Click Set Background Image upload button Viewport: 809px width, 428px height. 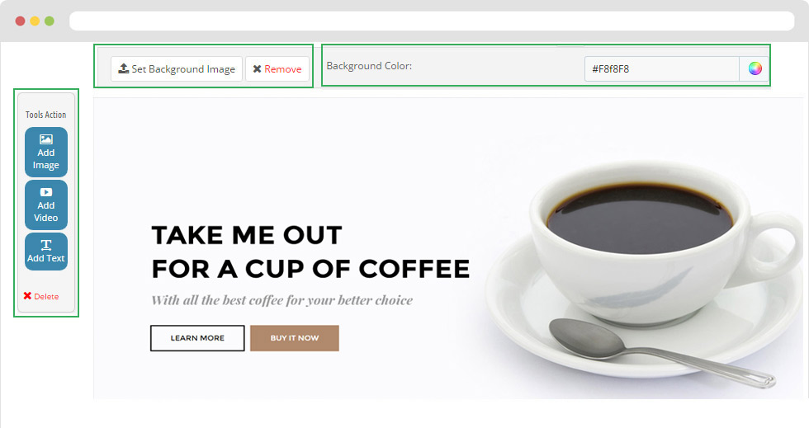(177, 69)
